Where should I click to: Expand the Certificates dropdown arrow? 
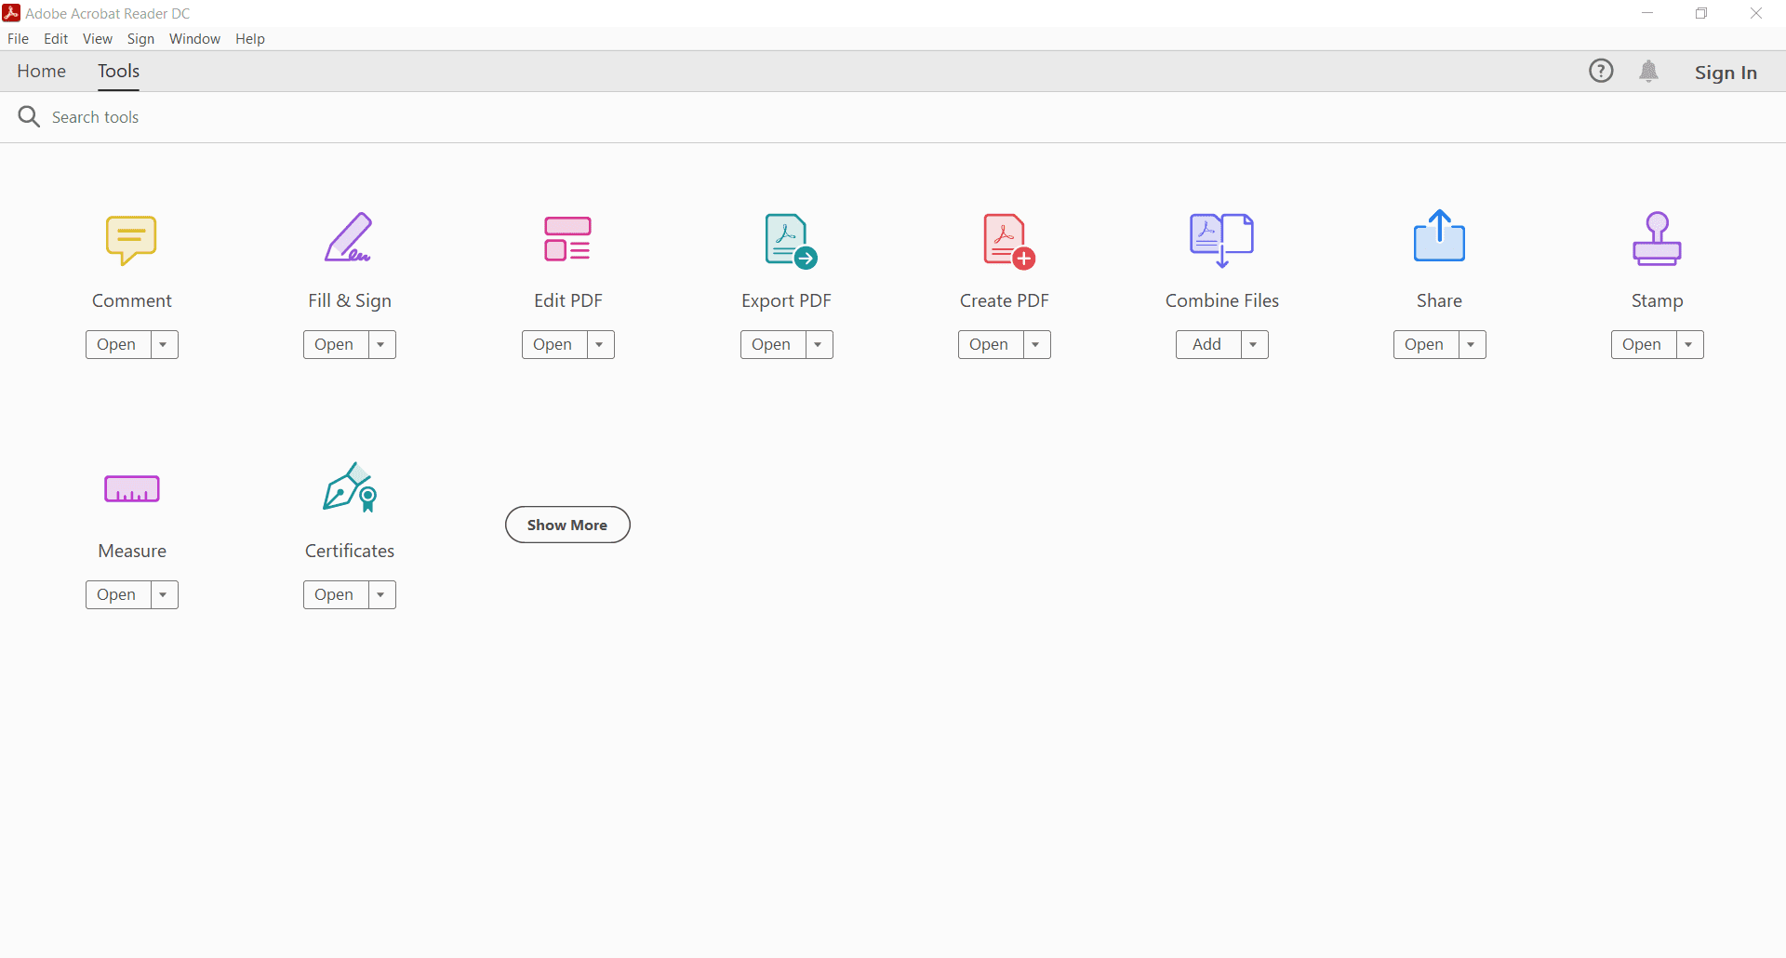pos(381,595)
